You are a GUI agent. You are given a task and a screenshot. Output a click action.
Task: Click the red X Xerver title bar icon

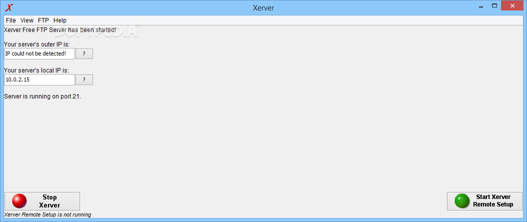pos(9,7)
